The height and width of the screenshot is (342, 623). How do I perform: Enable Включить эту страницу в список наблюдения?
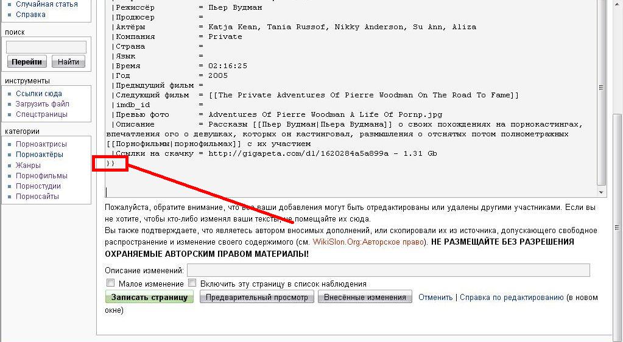(x=192, y=283)
